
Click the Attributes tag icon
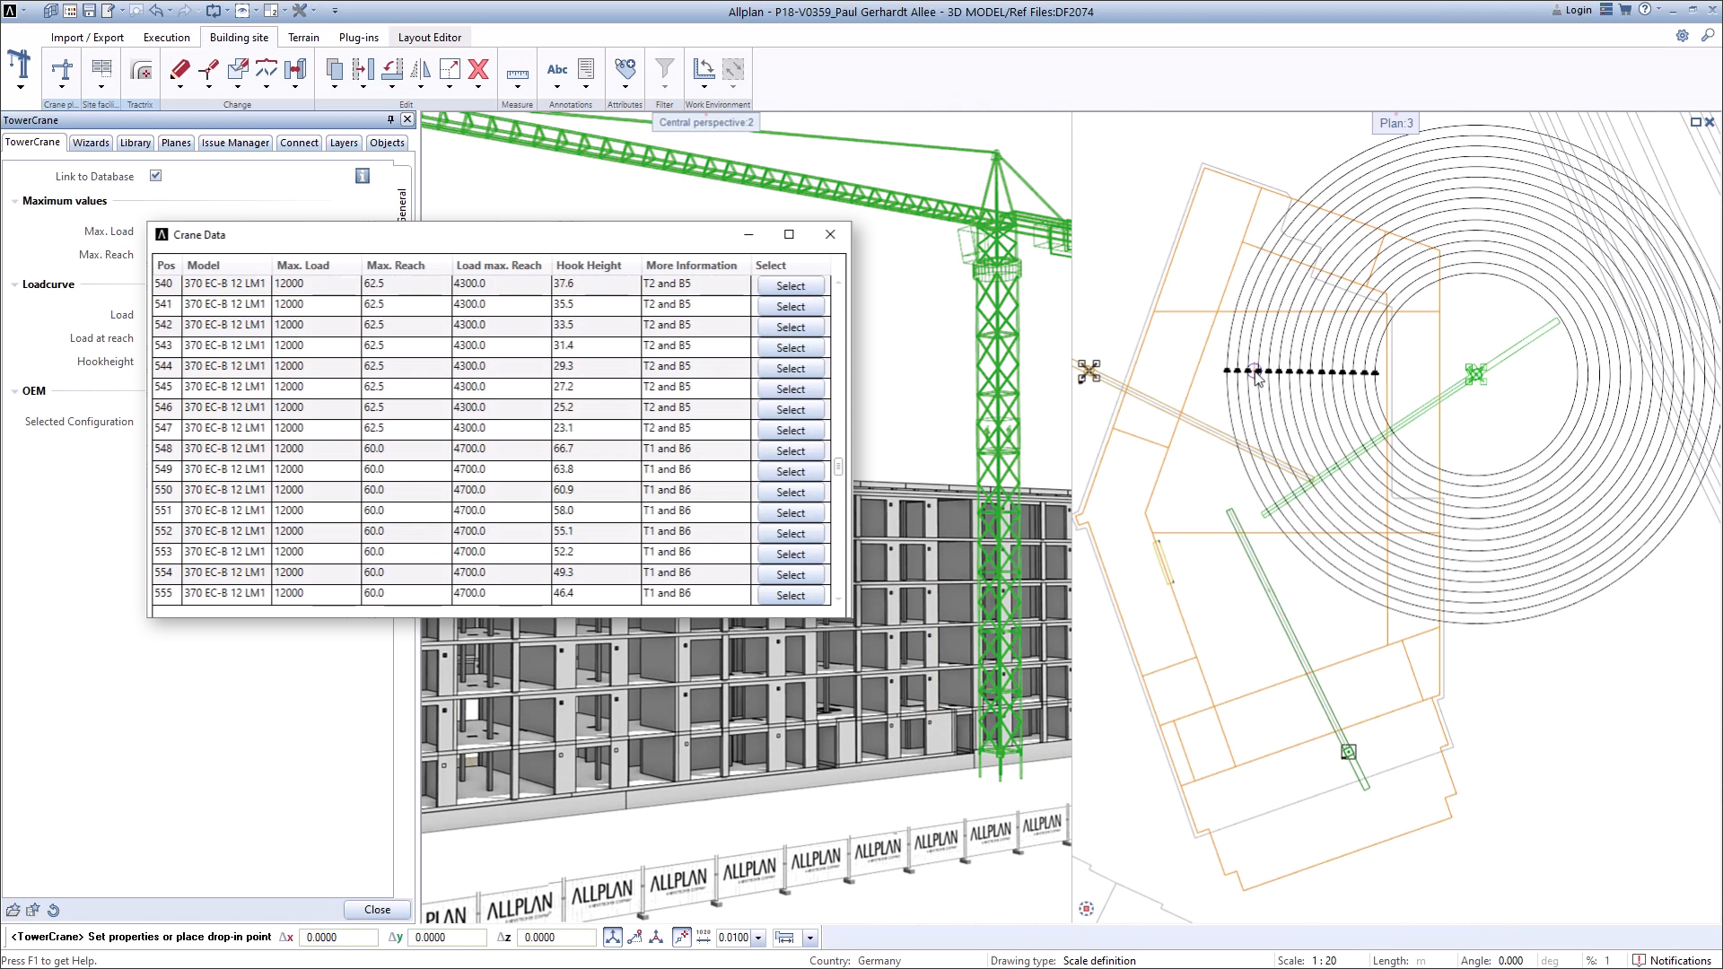point(625,69)
